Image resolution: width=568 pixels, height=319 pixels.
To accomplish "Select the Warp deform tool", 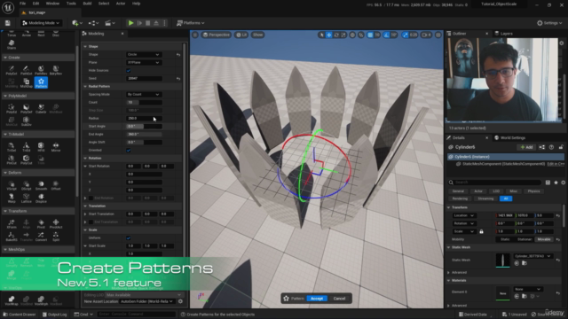I will coord(12,198).
